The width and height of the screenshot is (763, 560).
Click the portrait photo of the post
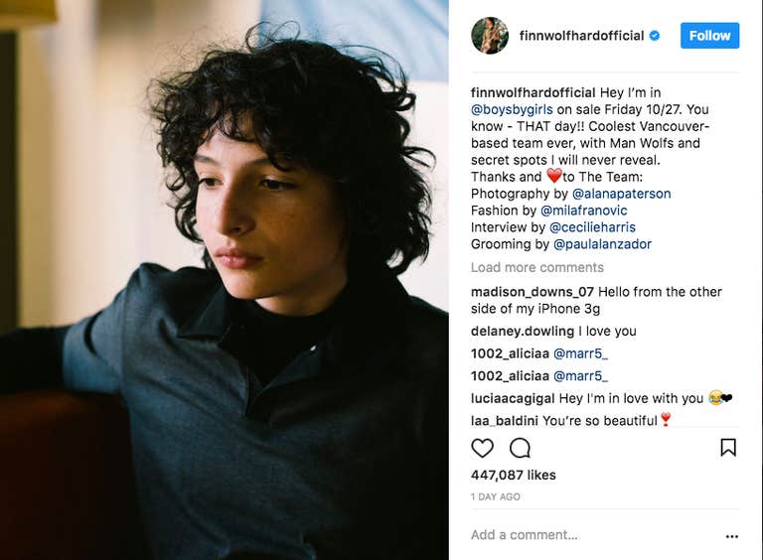click(225, 280)
